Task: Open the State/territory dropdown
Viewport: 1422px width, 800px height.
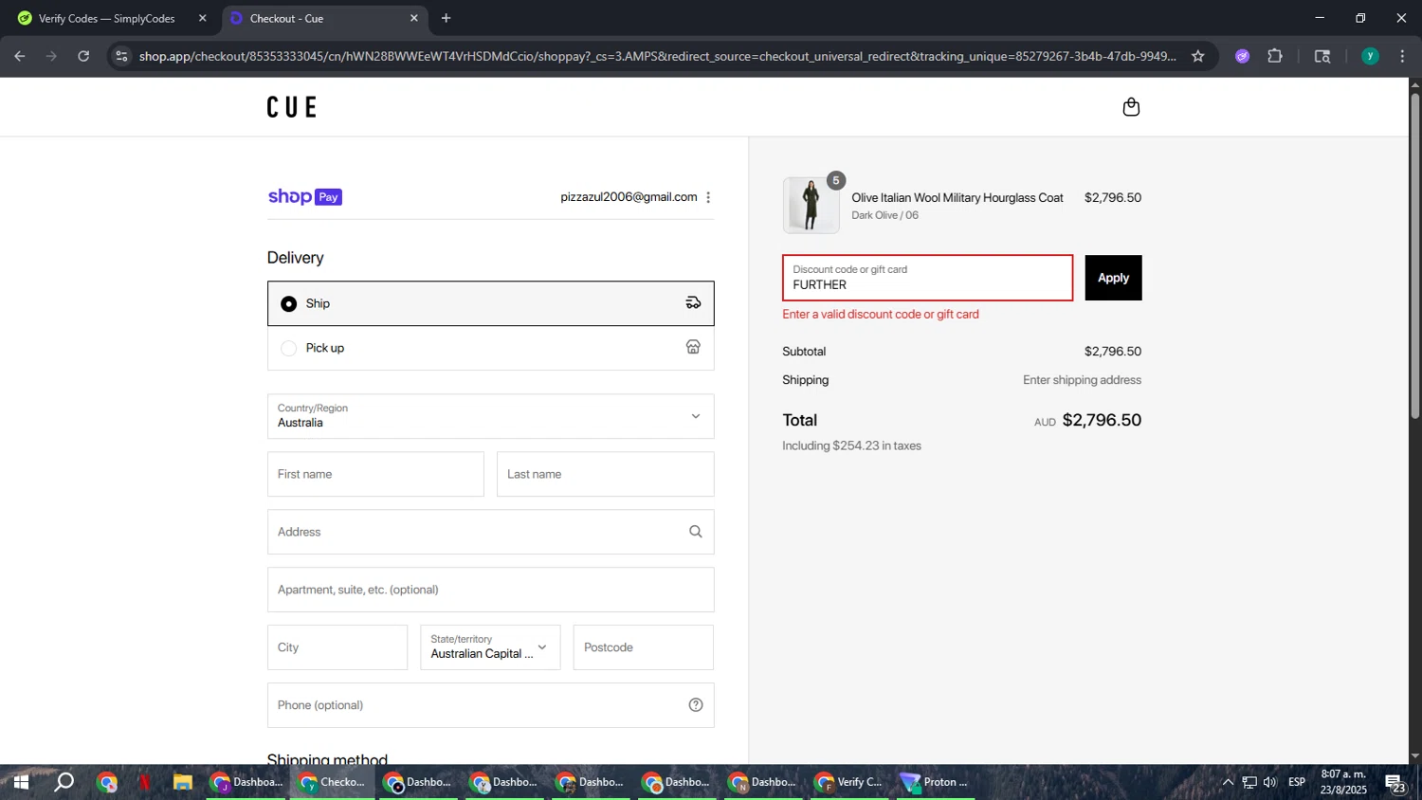Action: tap(490, 647)
